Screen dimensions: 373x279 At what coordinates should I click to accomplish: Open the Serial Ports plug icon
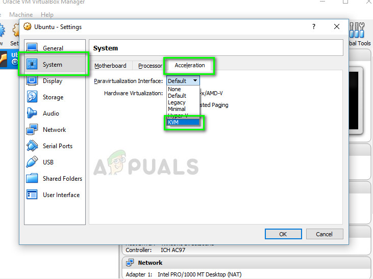coord(32,146)
